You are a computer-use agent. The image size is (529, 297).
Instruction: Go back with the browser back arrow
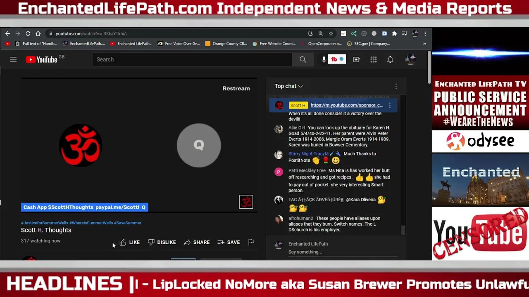[7, 33]
